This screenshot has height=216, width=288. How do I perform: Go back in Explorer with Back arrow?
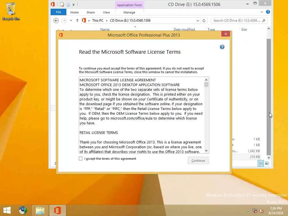coord(56,20)
